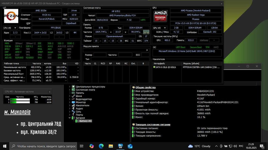Click the Аудио speaker icon in tree

click(x=73, y=108)
